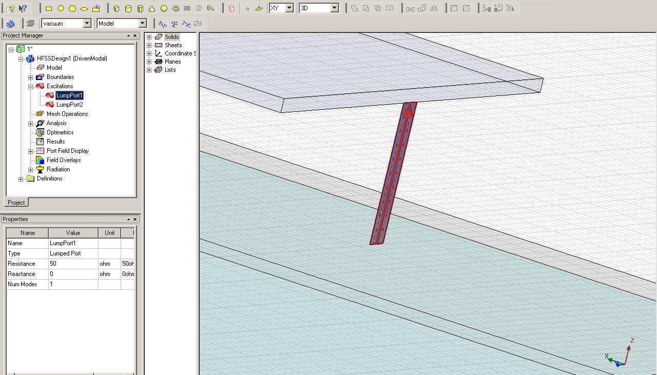
Task: Choose the Draw box solid tool
Action: pos(117,8)
